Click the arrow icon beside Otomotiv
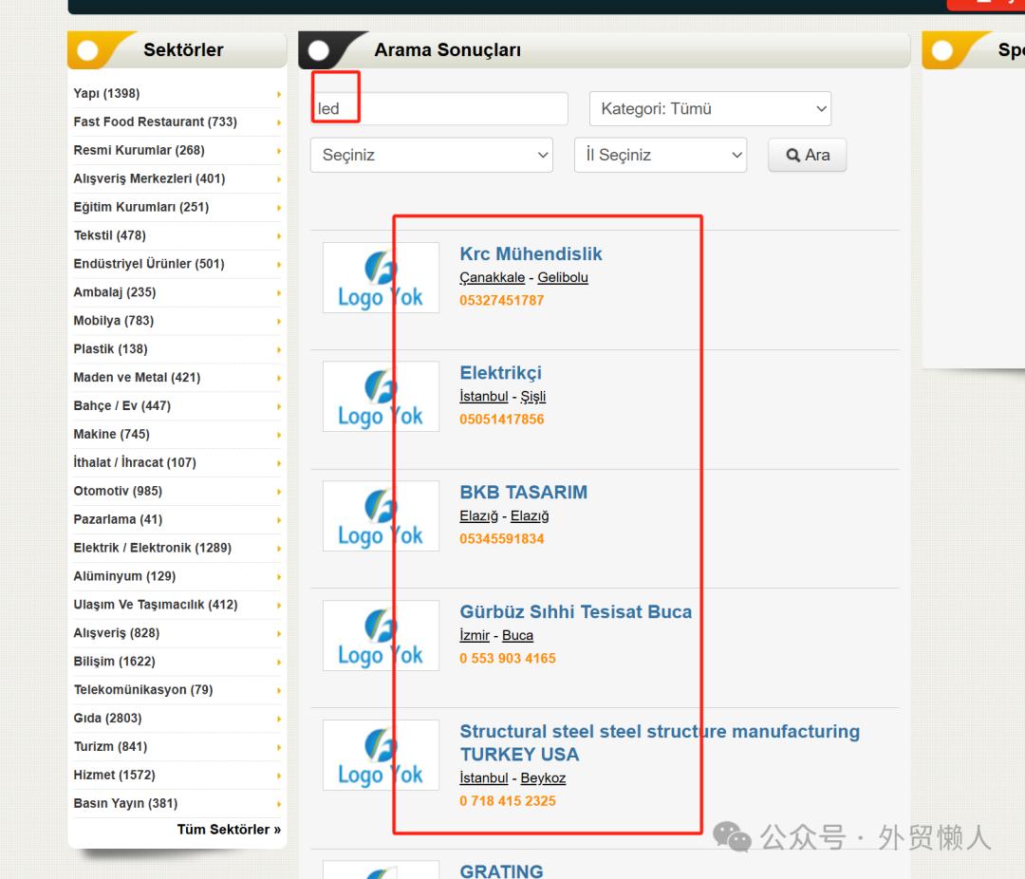1025x879 pixels. 279,492
